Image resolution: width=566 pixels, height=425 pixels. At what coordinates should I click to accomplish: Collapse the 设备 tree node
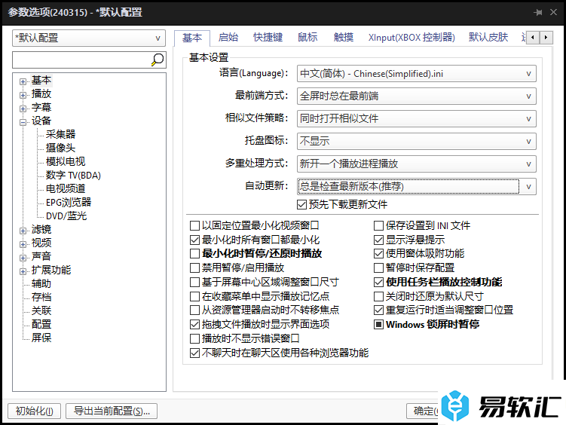pyautogui.click(x=23, y=122)
